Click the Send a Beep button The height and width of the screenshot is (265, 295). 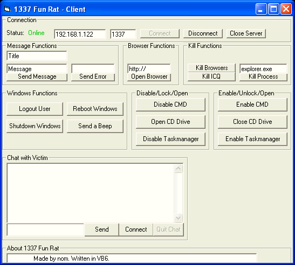click(x=95, y=126)
